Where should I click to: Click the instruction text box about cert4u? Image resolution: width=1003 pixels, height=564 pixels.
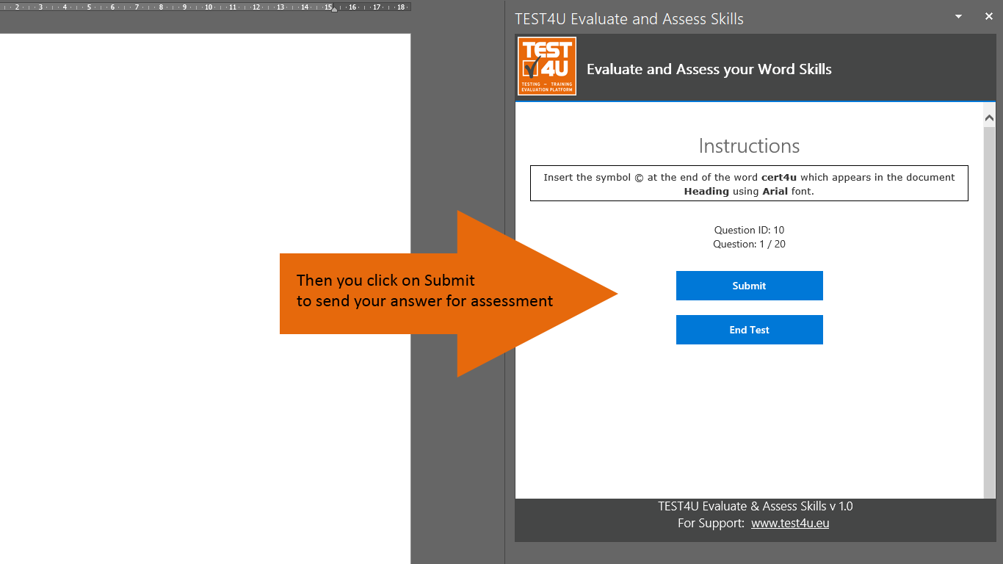point(749,184)
